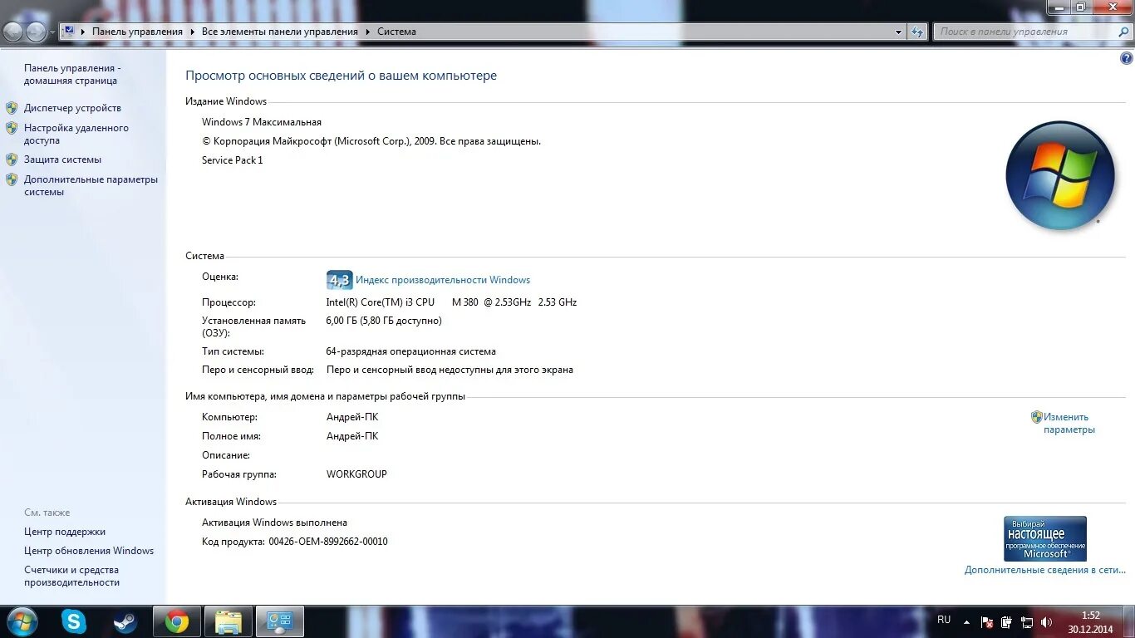1135x638 pixels.
Task: Open the recent pages dropdown arrow
Action: click(52, 32)
